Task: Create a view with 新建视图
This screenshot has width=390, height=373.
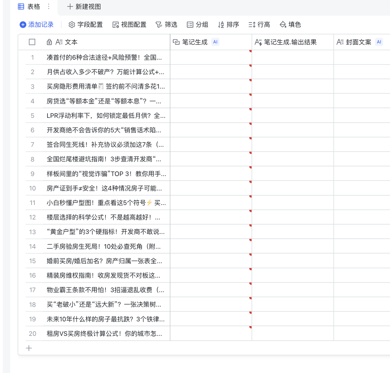Action: pos(83,6)
